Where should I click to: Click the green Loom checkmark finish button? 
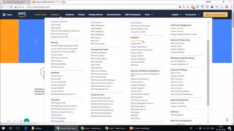pos(27,121)
